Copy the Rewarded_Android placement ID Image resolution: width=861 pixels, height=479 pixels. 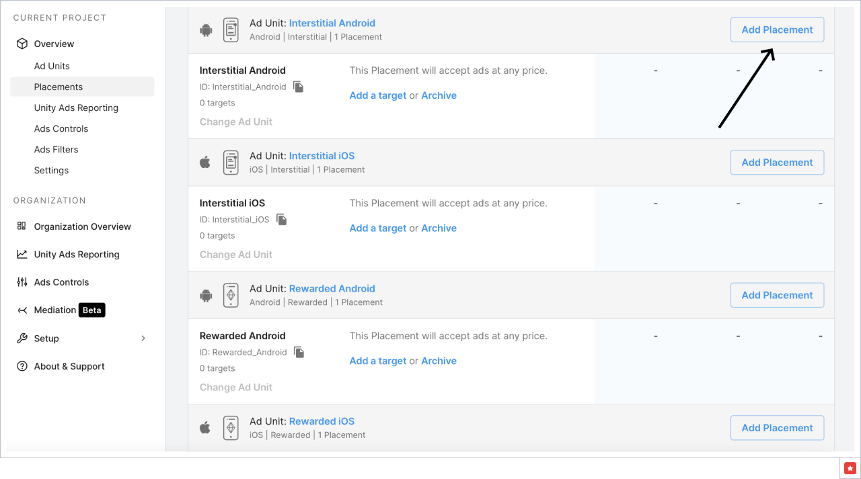(299, 352)
